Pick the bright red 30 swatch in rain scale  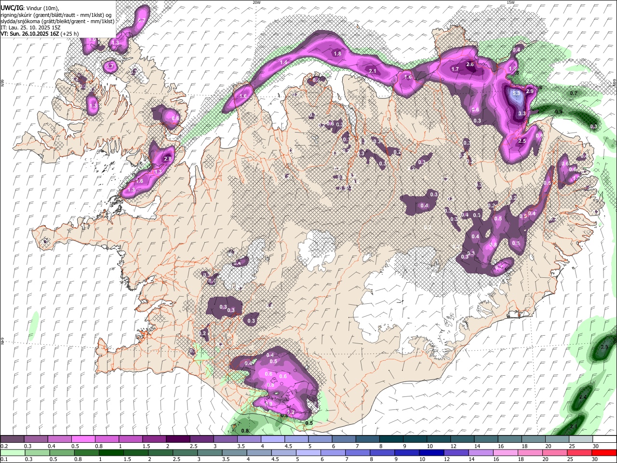[x=604, y=452]
